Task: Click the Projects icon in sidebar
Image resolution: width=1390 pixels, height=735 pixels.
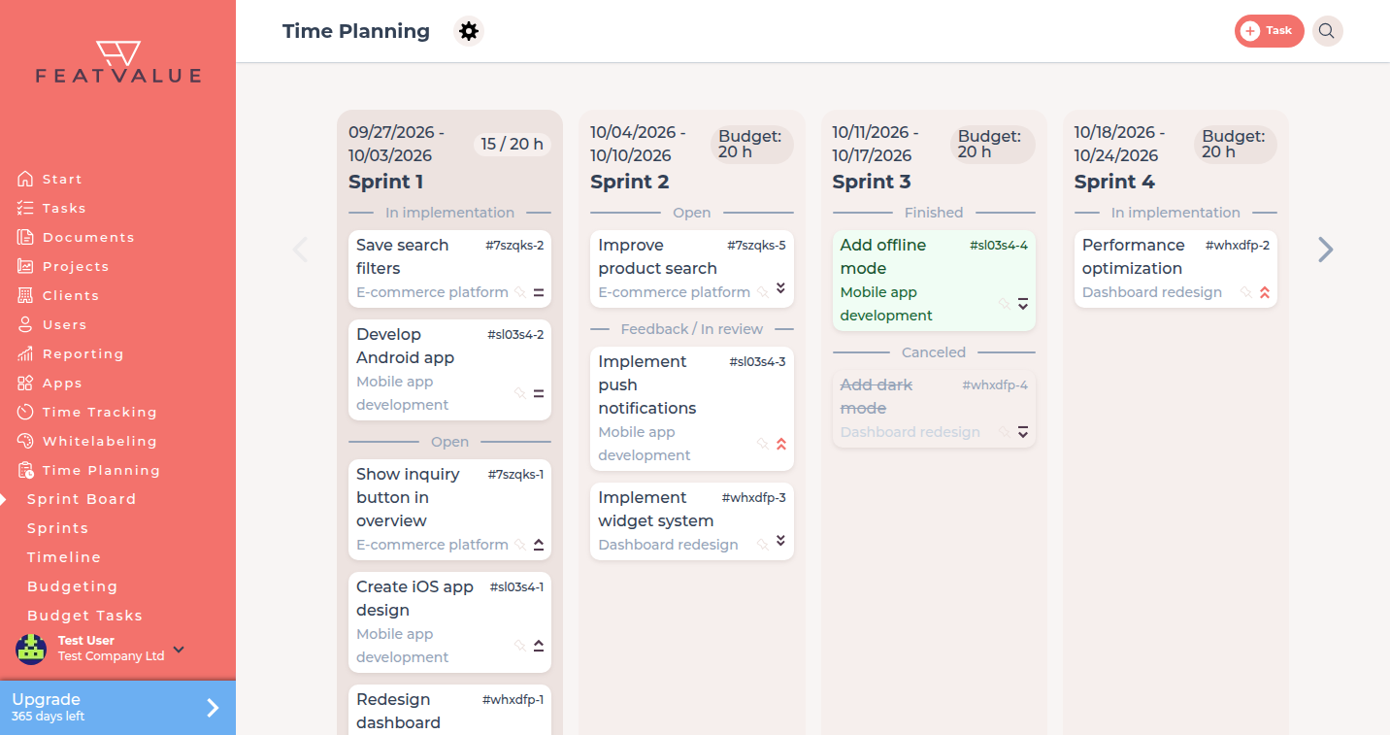Action: coord(25,266)
